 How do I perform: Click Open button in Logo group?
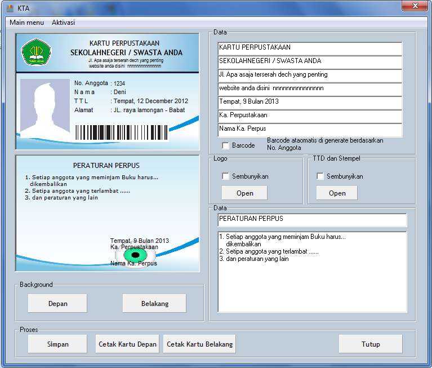tap(244, 193)
